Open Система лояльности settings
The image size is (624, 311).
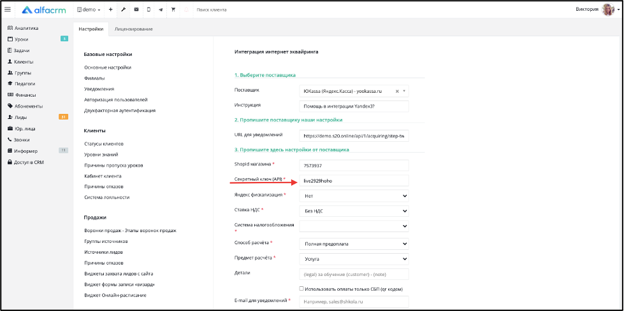tap(106, 197)
